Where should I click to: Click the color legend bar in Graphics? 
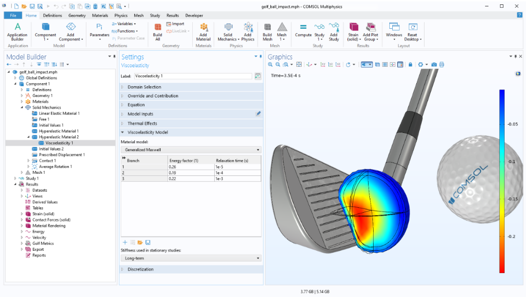click(x=502, y=181)
